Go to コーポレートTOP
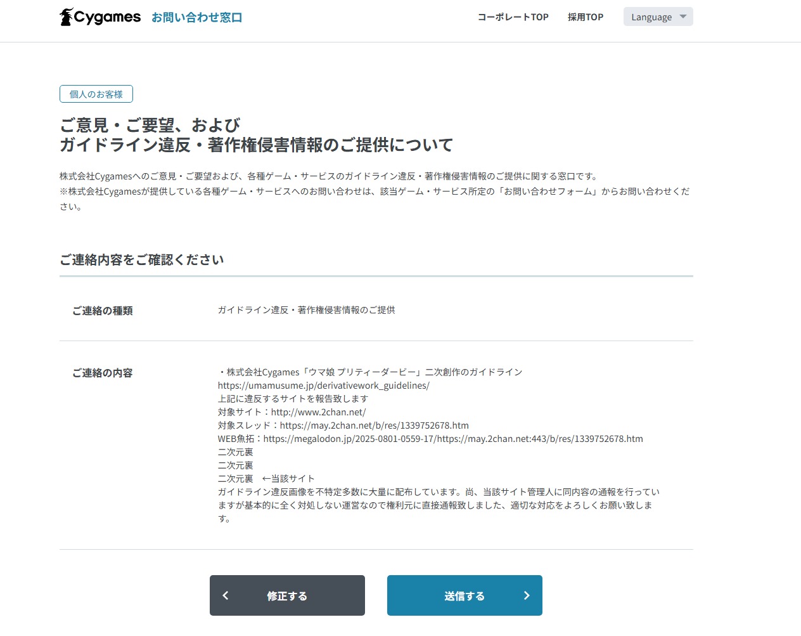 coord(513,17)
